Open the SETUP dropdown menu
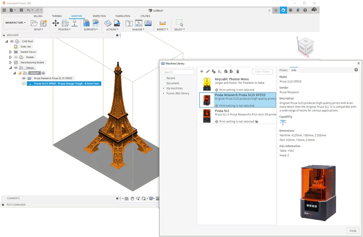This screenshot has height=237, width=363. click(38, 30)
